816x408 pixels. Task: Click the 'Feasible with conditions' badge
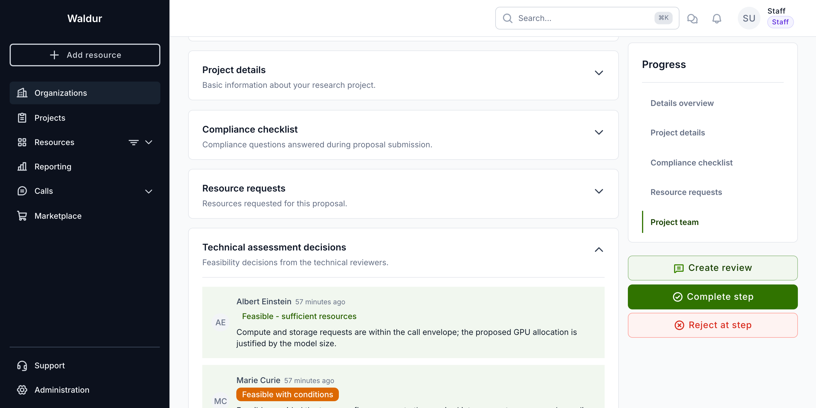click(287, 394)
